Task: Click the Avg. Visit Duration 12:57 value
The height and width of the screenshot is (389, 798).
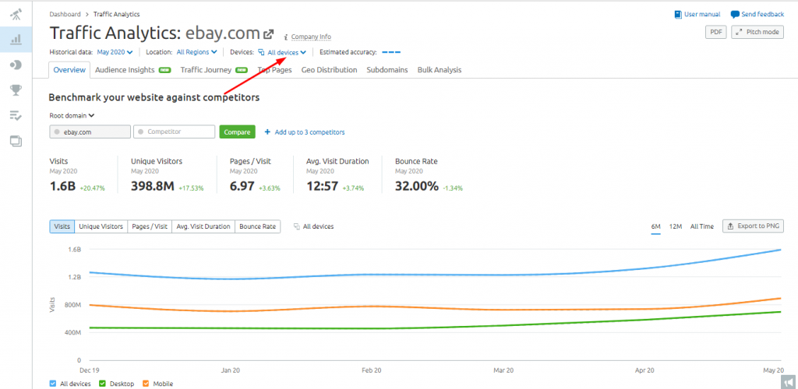Action: click(322, 187)
